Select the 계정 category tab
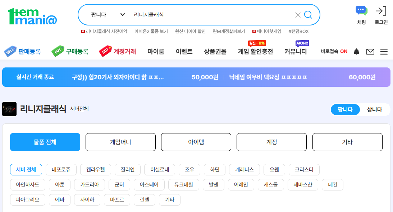The height and width of the screenshot is (212, 393). click(x=272, y=142)
